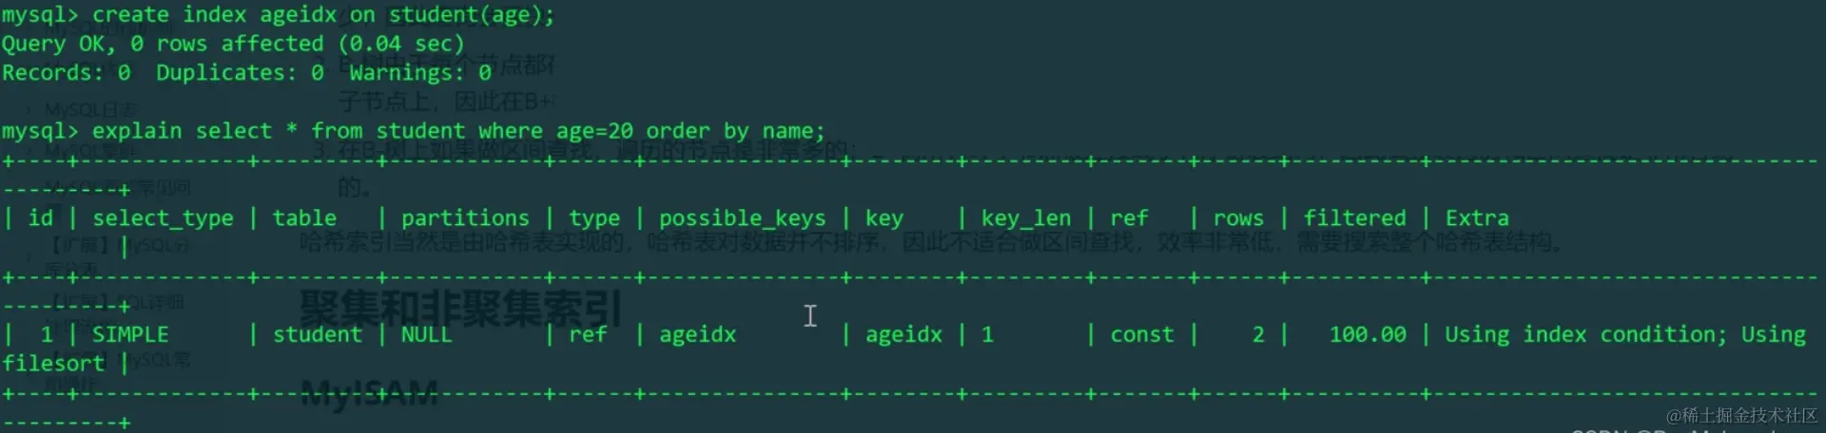1826x433 pixels.
Task: Click the 'student' table value in result row
Action: pyautogui.click(x=317, y=334)
